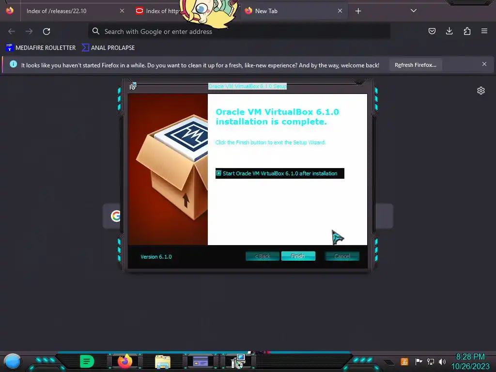Focus the Search with Google address bar

coord(239,31)
